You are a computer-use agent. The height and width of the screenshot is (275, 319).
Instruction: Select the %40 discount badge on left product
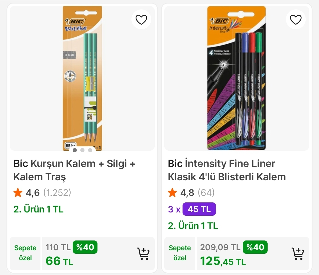(x=85, y=247)
